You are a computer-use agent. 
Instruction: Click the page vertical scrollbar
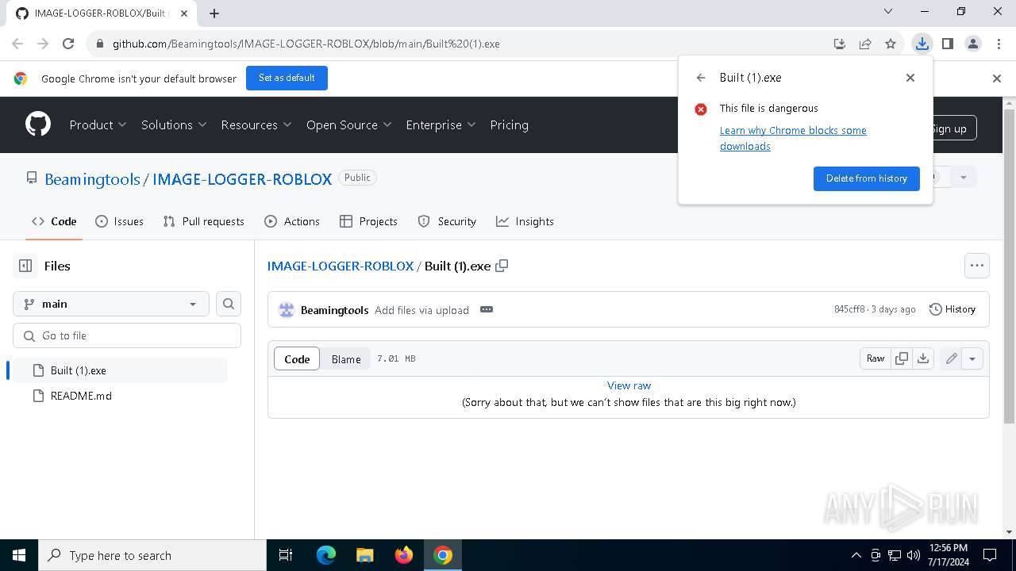point(1009,266)
